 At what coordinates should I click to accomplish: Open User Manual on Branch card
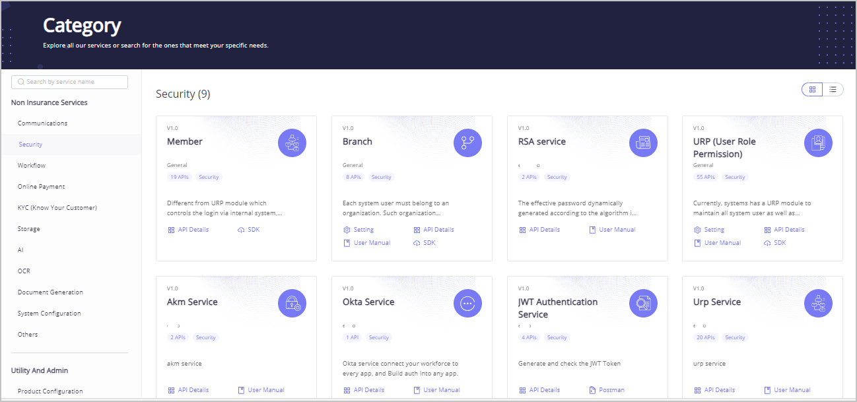366,243
